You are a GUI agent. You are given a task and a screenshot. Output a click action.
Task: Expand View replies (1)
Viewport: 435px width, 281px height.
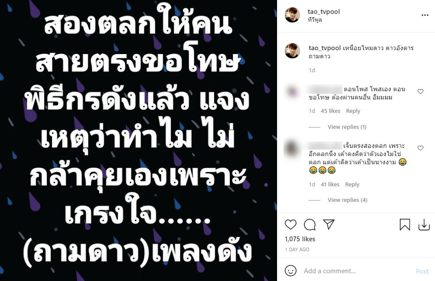(x=347, y=127)
